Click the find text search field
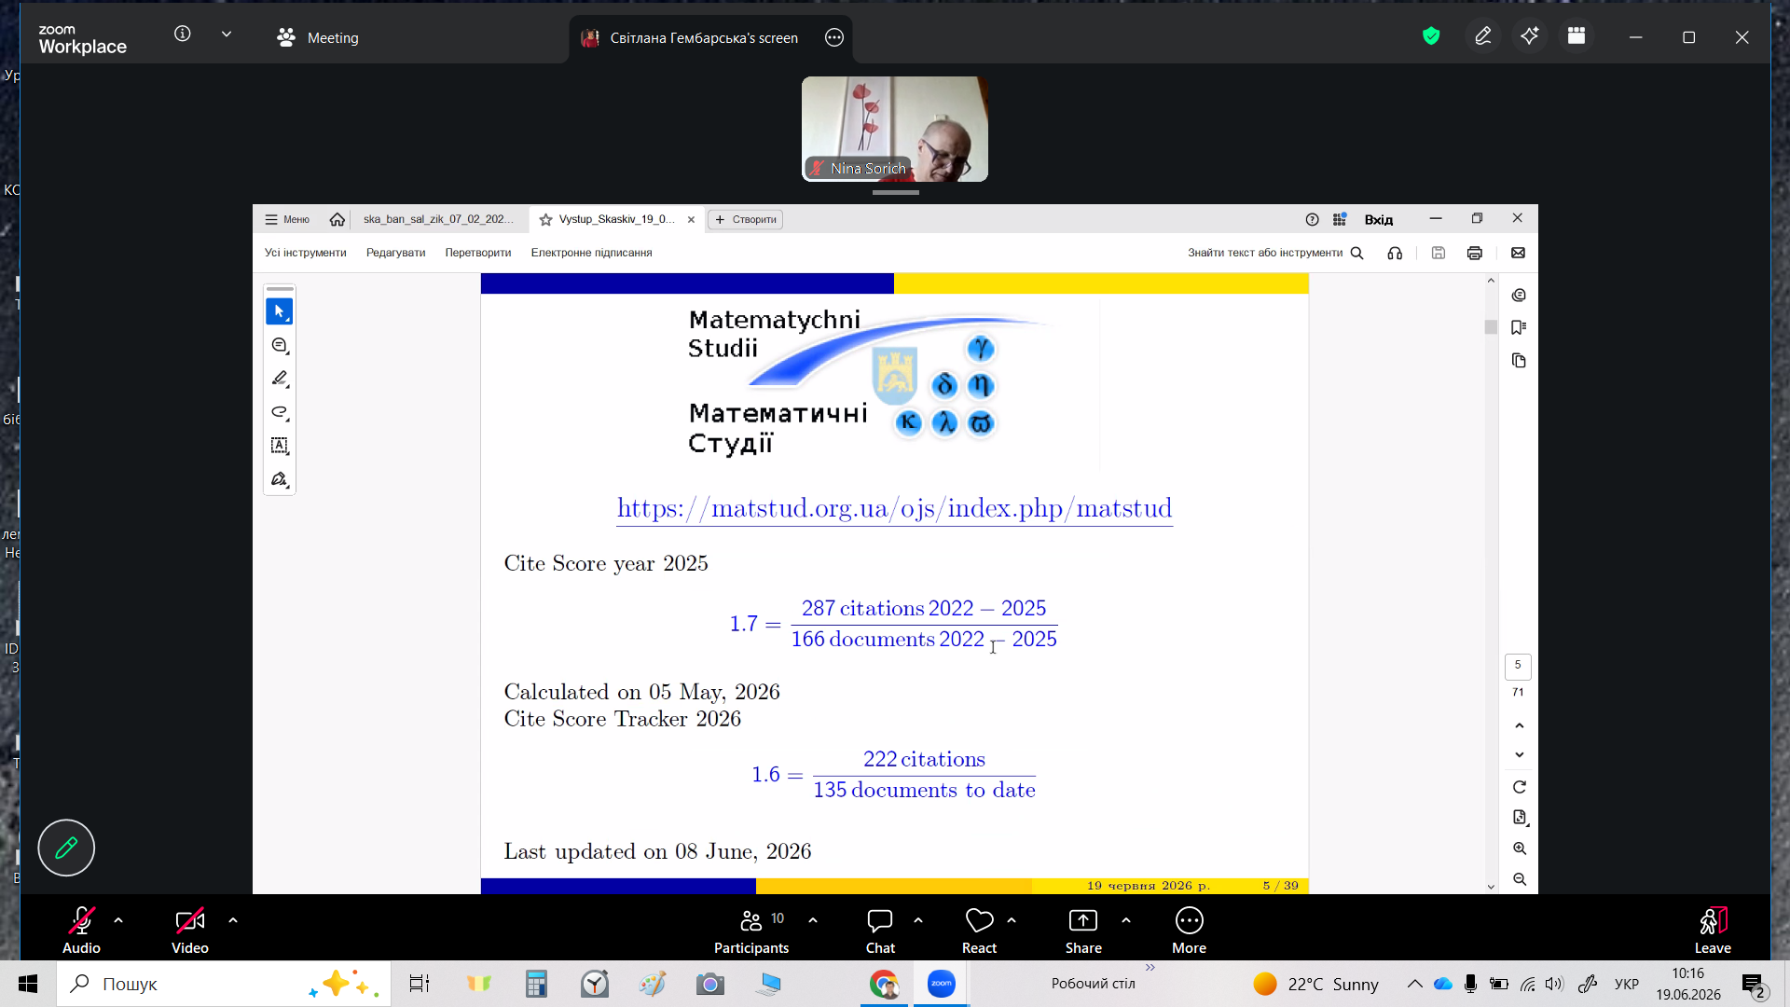The width and height of the screenshot is (1790, 1007). tap(1275, 253)
